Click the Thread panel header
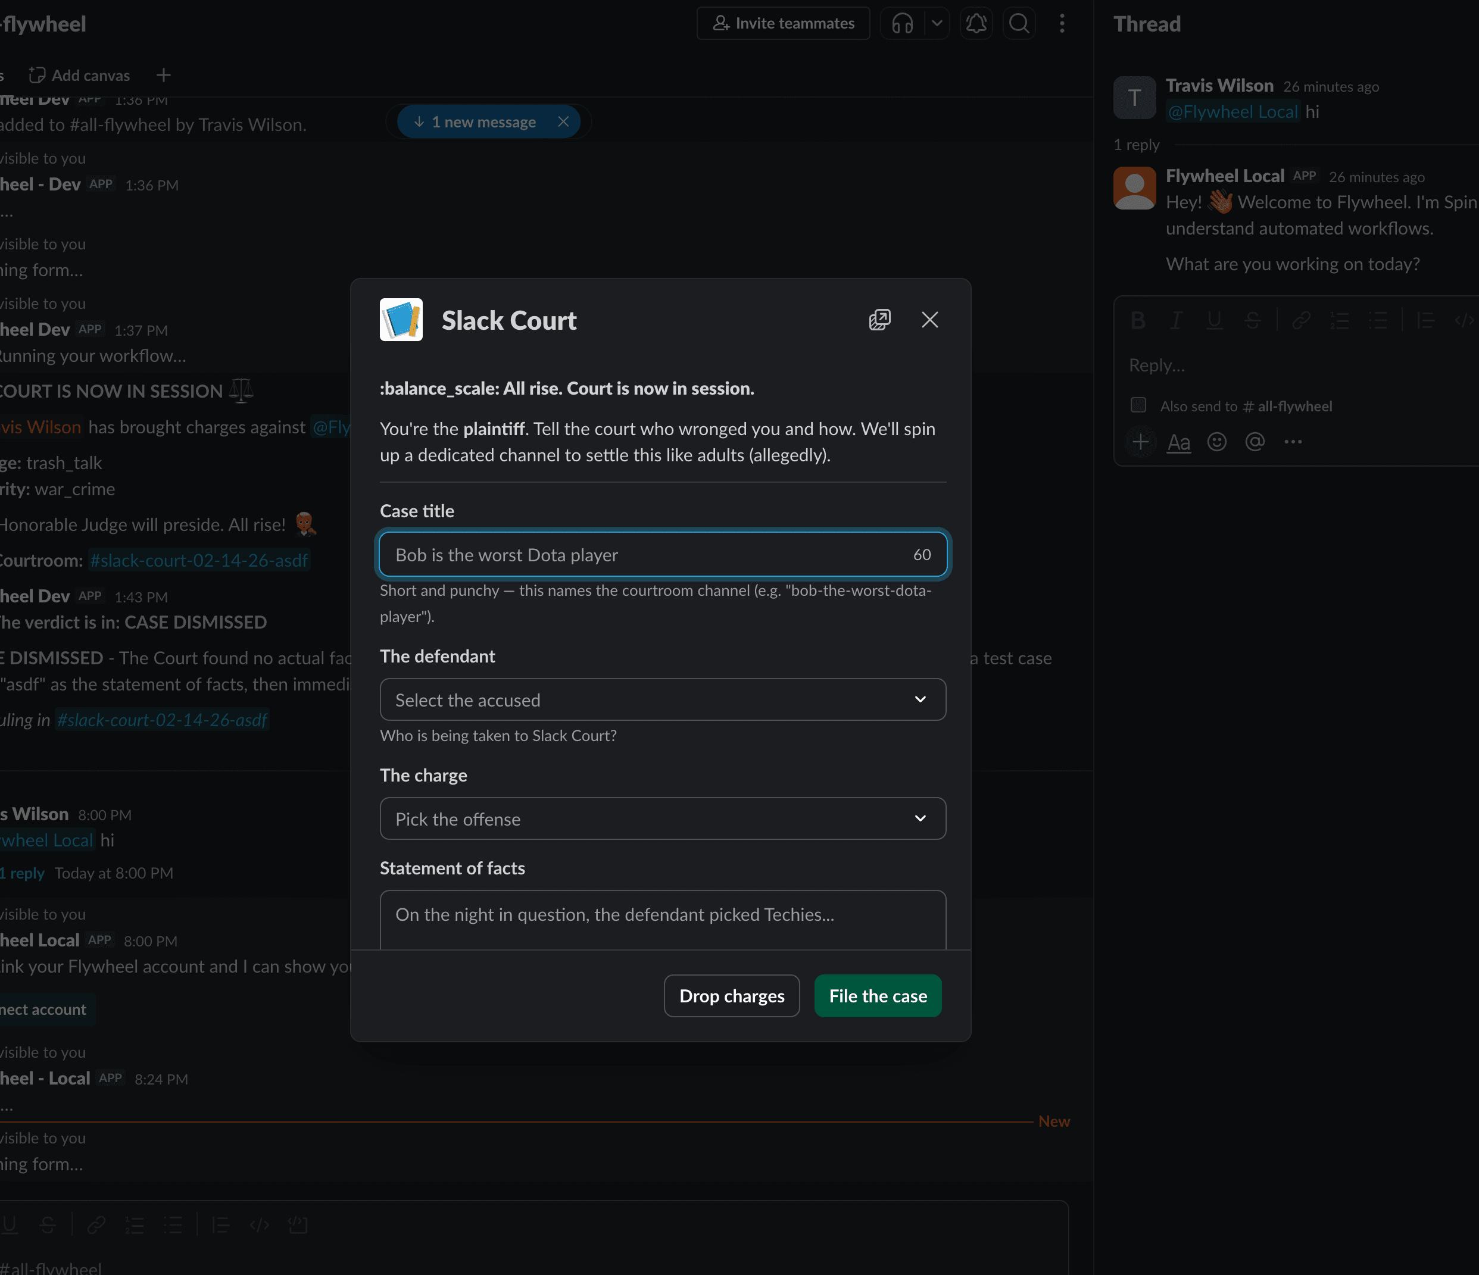The height and width of the screenshot is (1275, 1479). [x=1147, y=24]
